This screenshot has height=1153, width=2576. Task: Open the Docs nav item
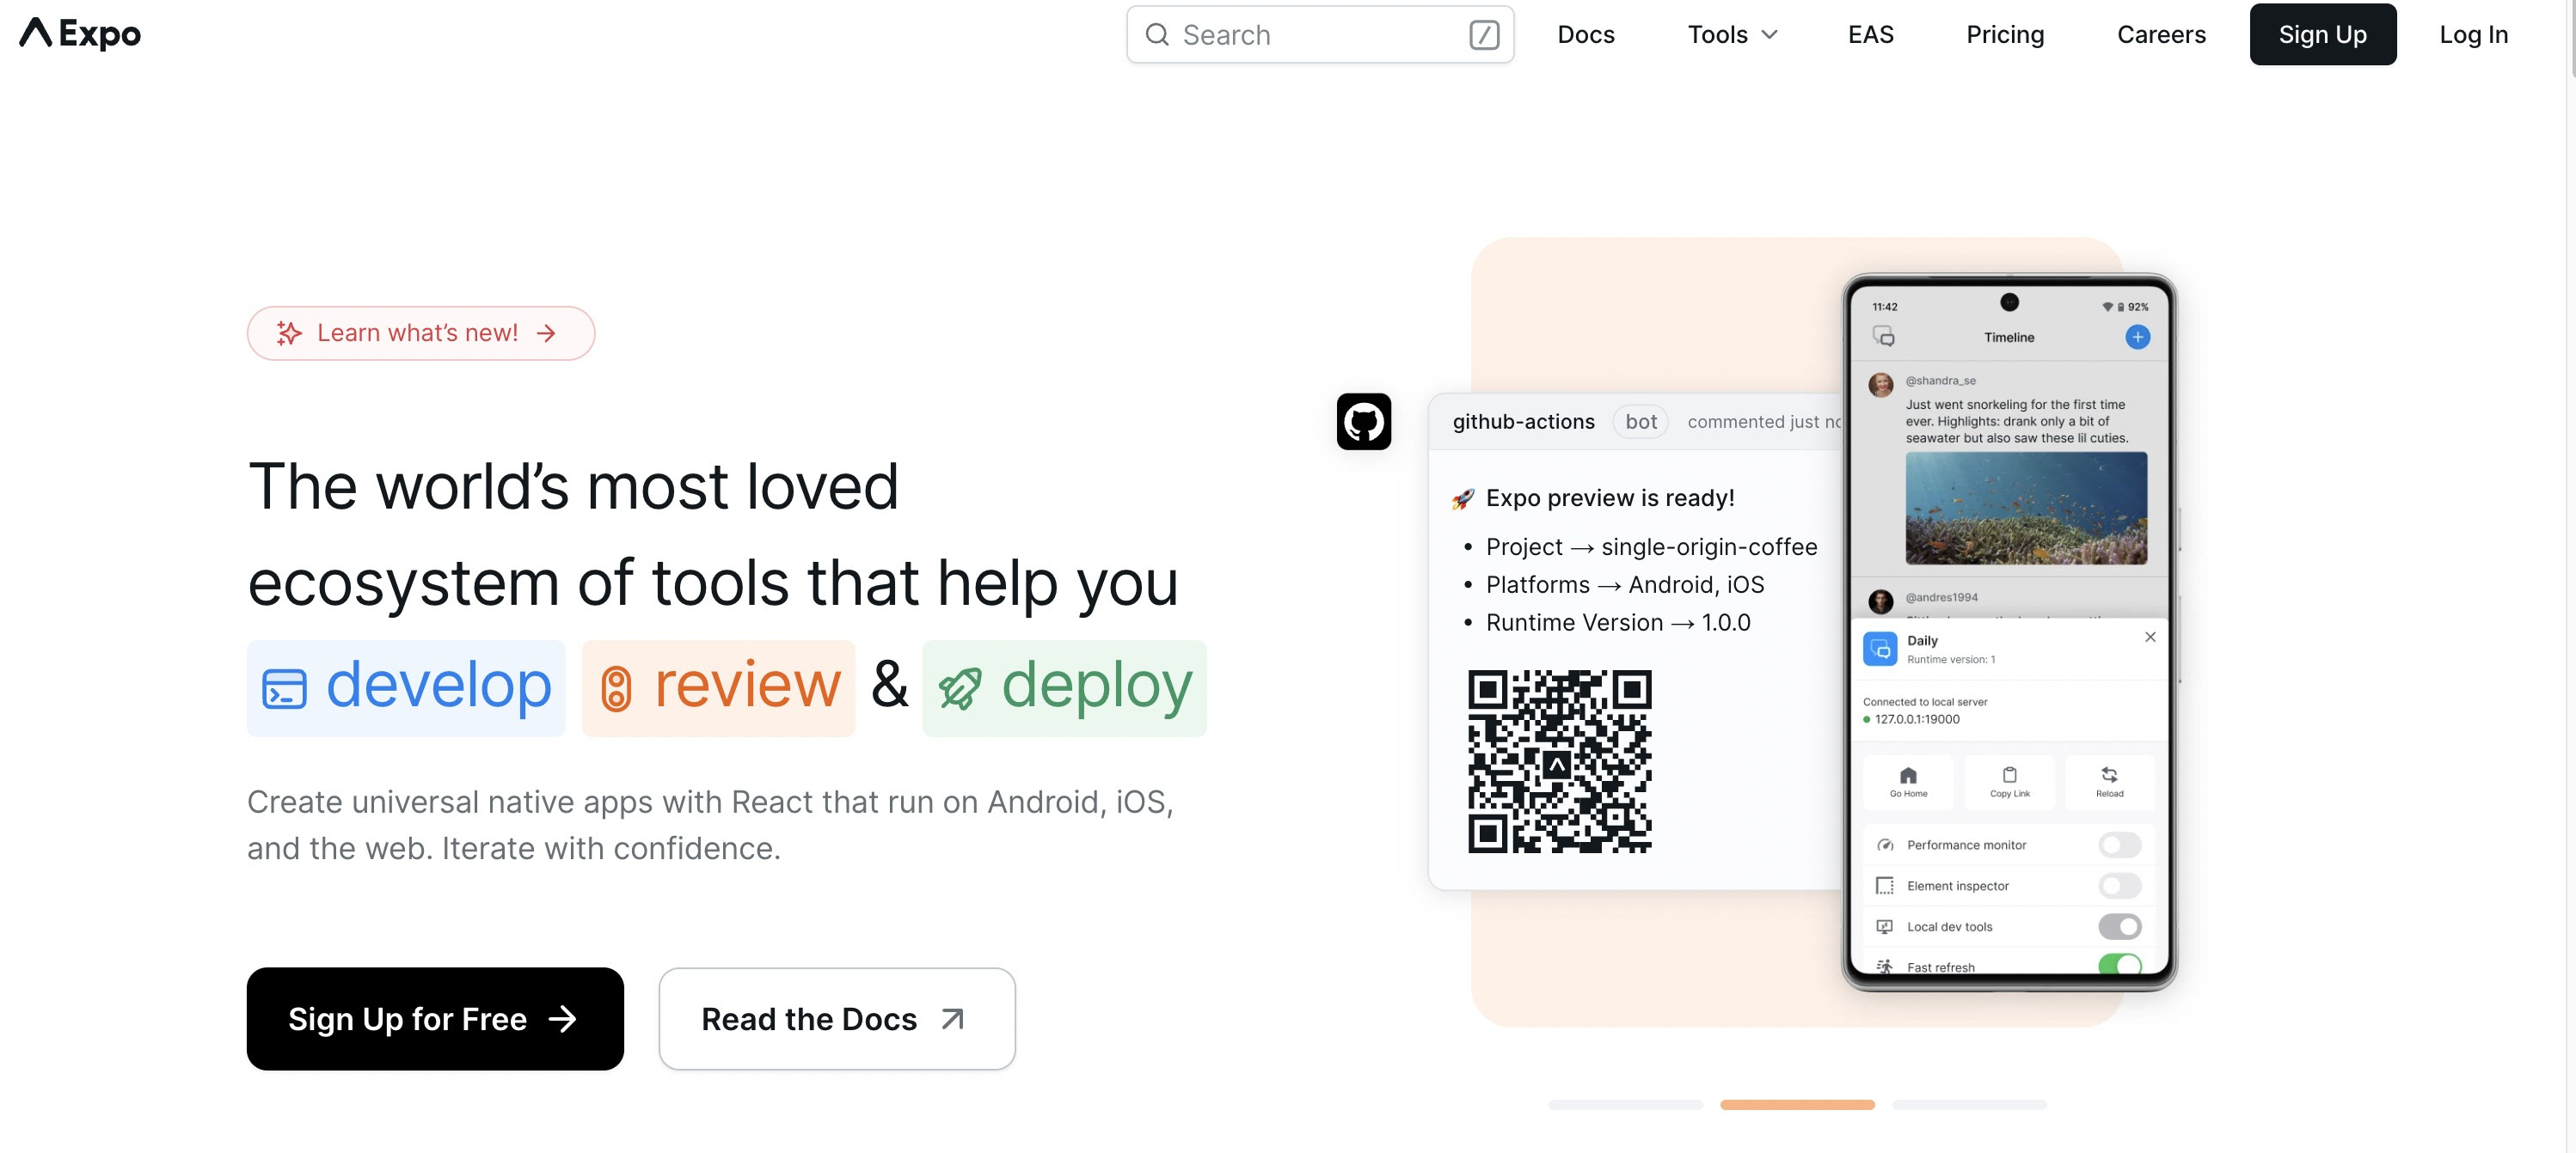[x=1585, y=35]
